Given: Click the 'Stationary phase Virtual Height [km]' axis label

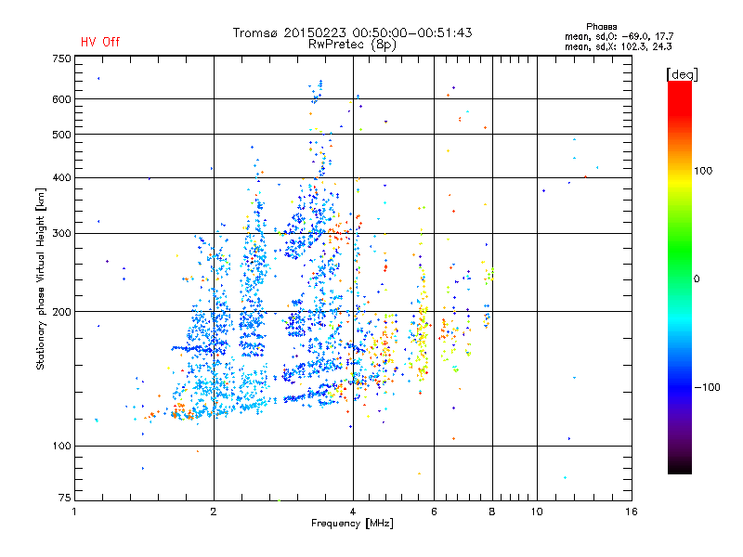Looking at the screenshot, I should pyautogui.click(x=41, y=278).
